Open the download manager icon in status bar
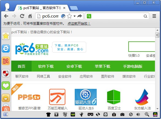 point(56,114)
